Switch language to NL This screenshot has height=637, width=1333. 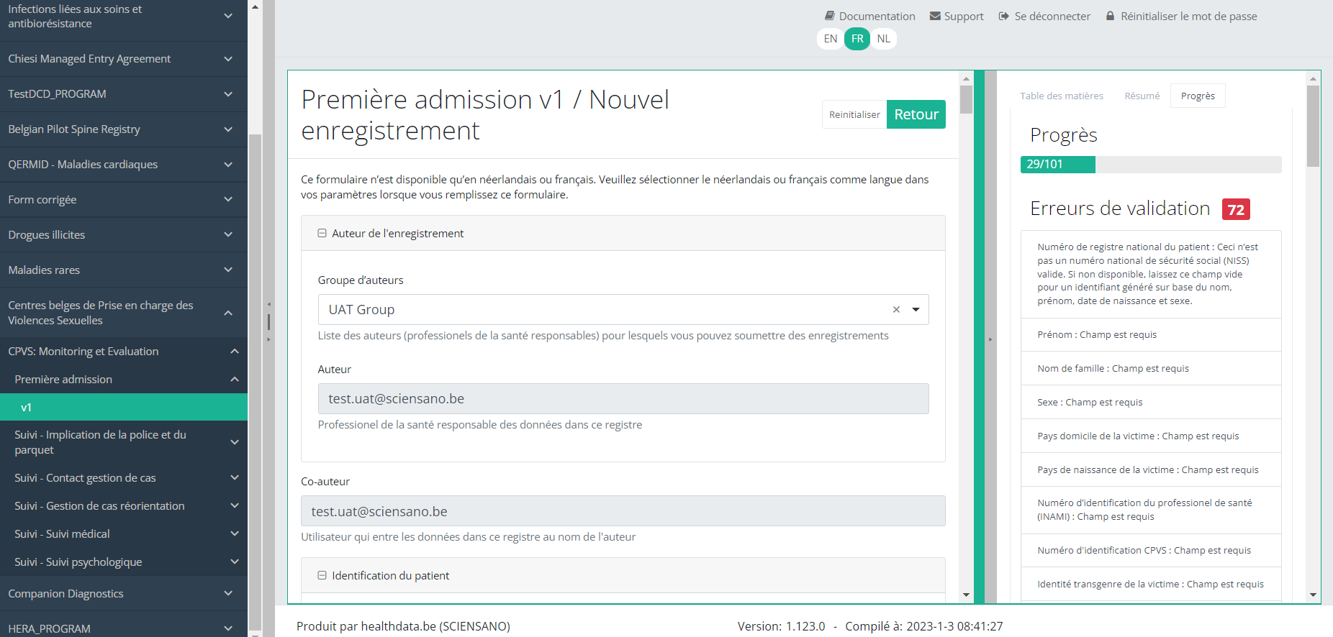(884, 39)
